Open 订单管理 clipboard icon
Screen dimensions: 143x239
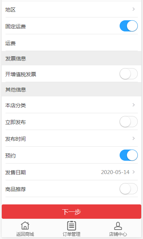(x=71, y=226)
